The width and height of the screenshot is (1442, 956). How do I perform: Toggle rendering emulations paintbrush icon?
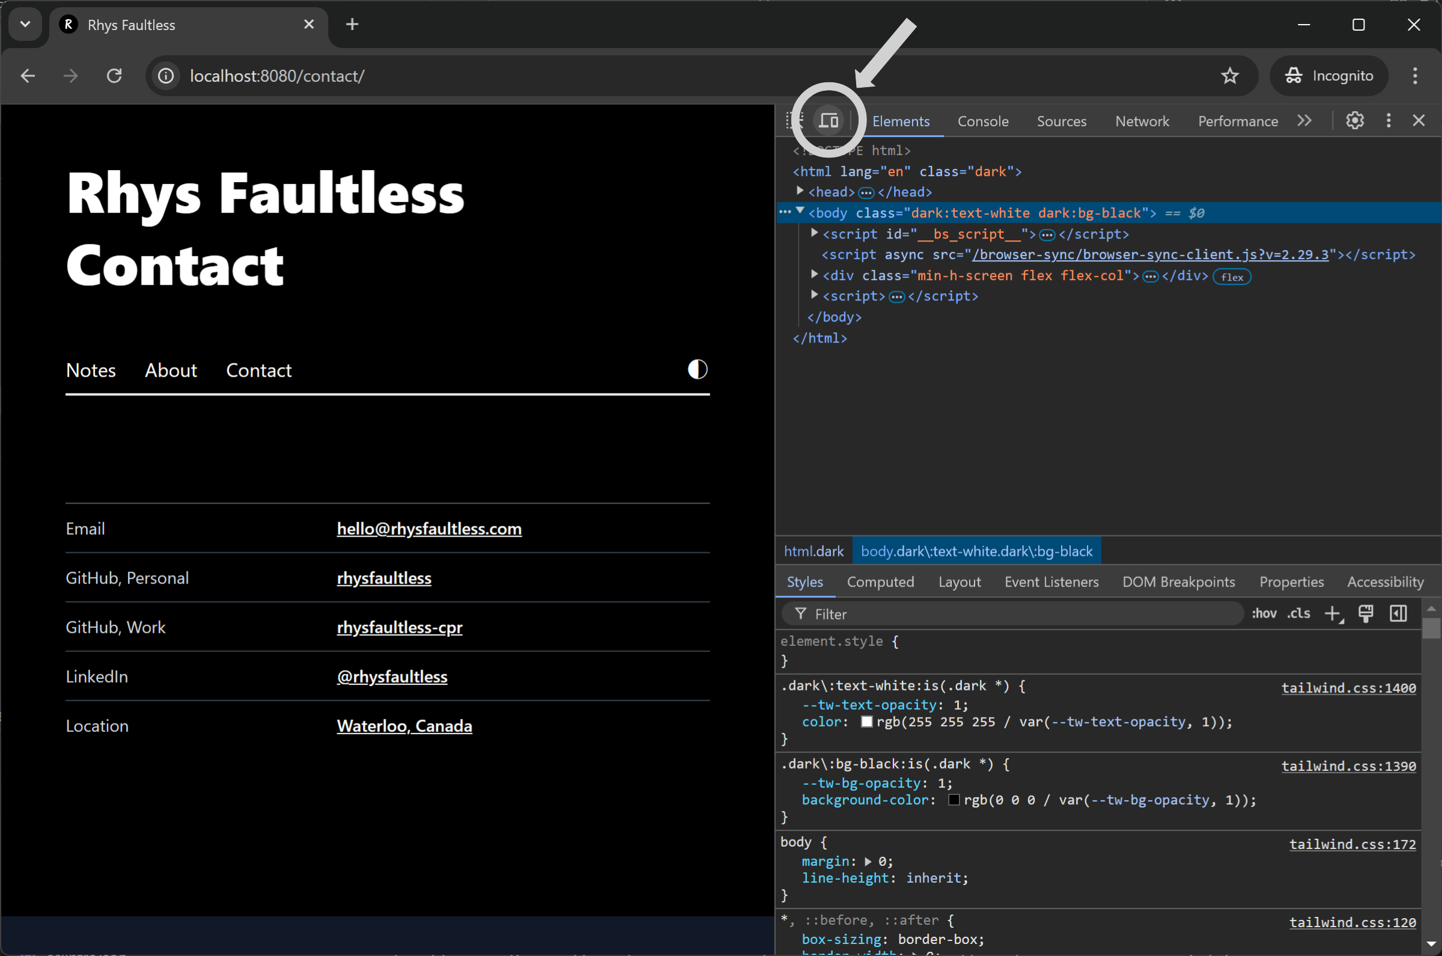(x=1365, y=614)
